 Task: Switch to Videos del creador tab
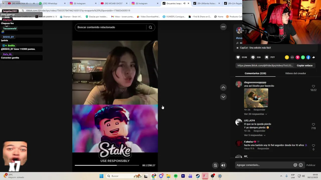coord(295,73)
